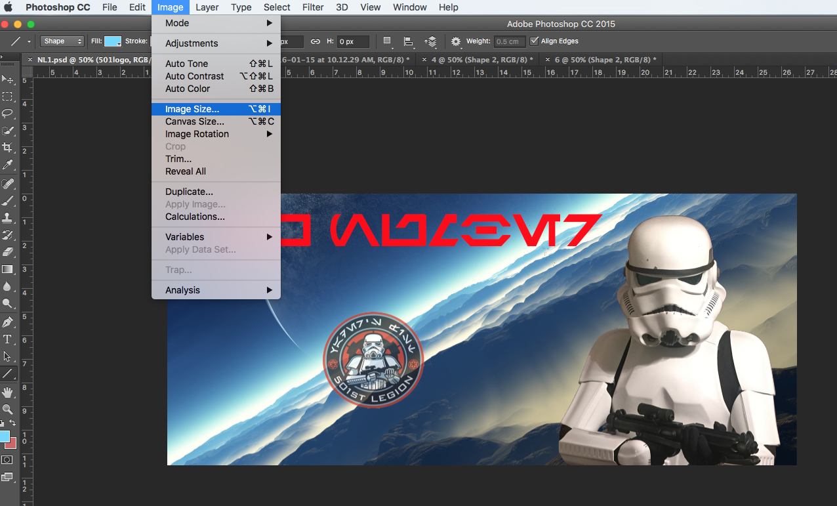Change screen mode icon

(8, 477)
